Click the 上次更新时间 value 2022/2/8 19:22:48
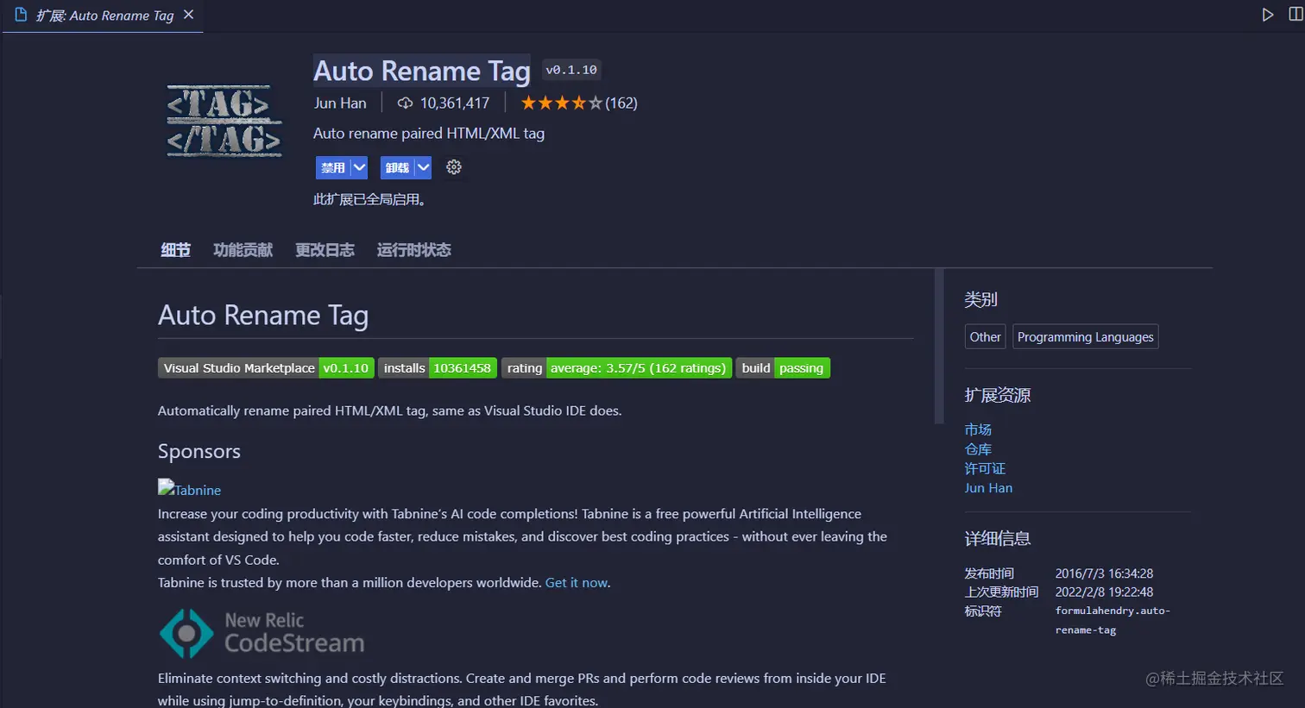The height and width of the screenshot is (708, 1305). coord(1104,592)
